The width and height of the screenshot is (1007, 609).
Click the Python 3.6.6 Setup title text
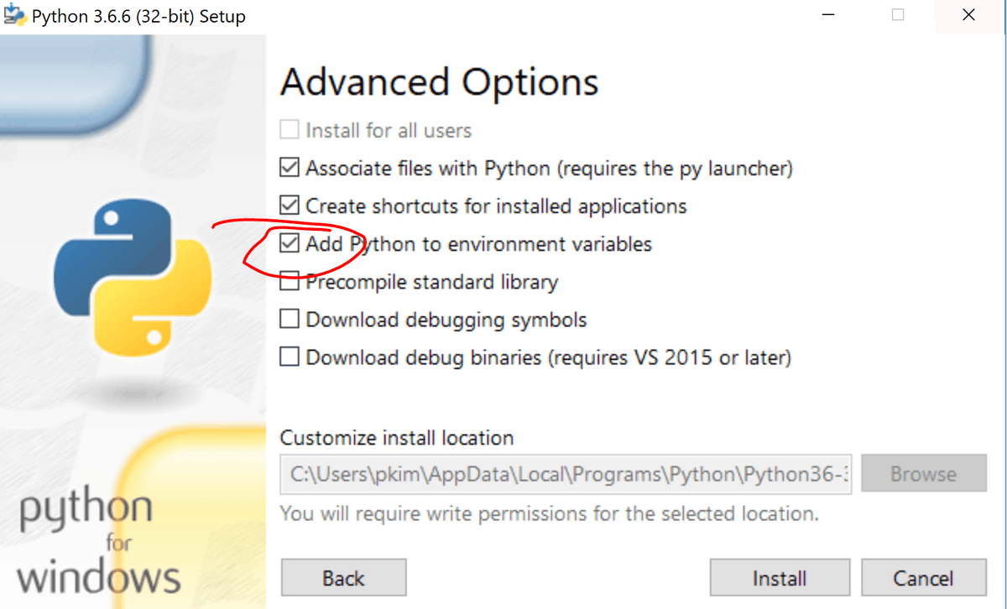(x=138, y=17)
